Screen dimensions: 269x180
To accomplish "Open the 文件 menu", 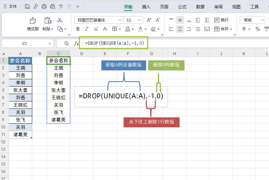I will tap(10, 6).
